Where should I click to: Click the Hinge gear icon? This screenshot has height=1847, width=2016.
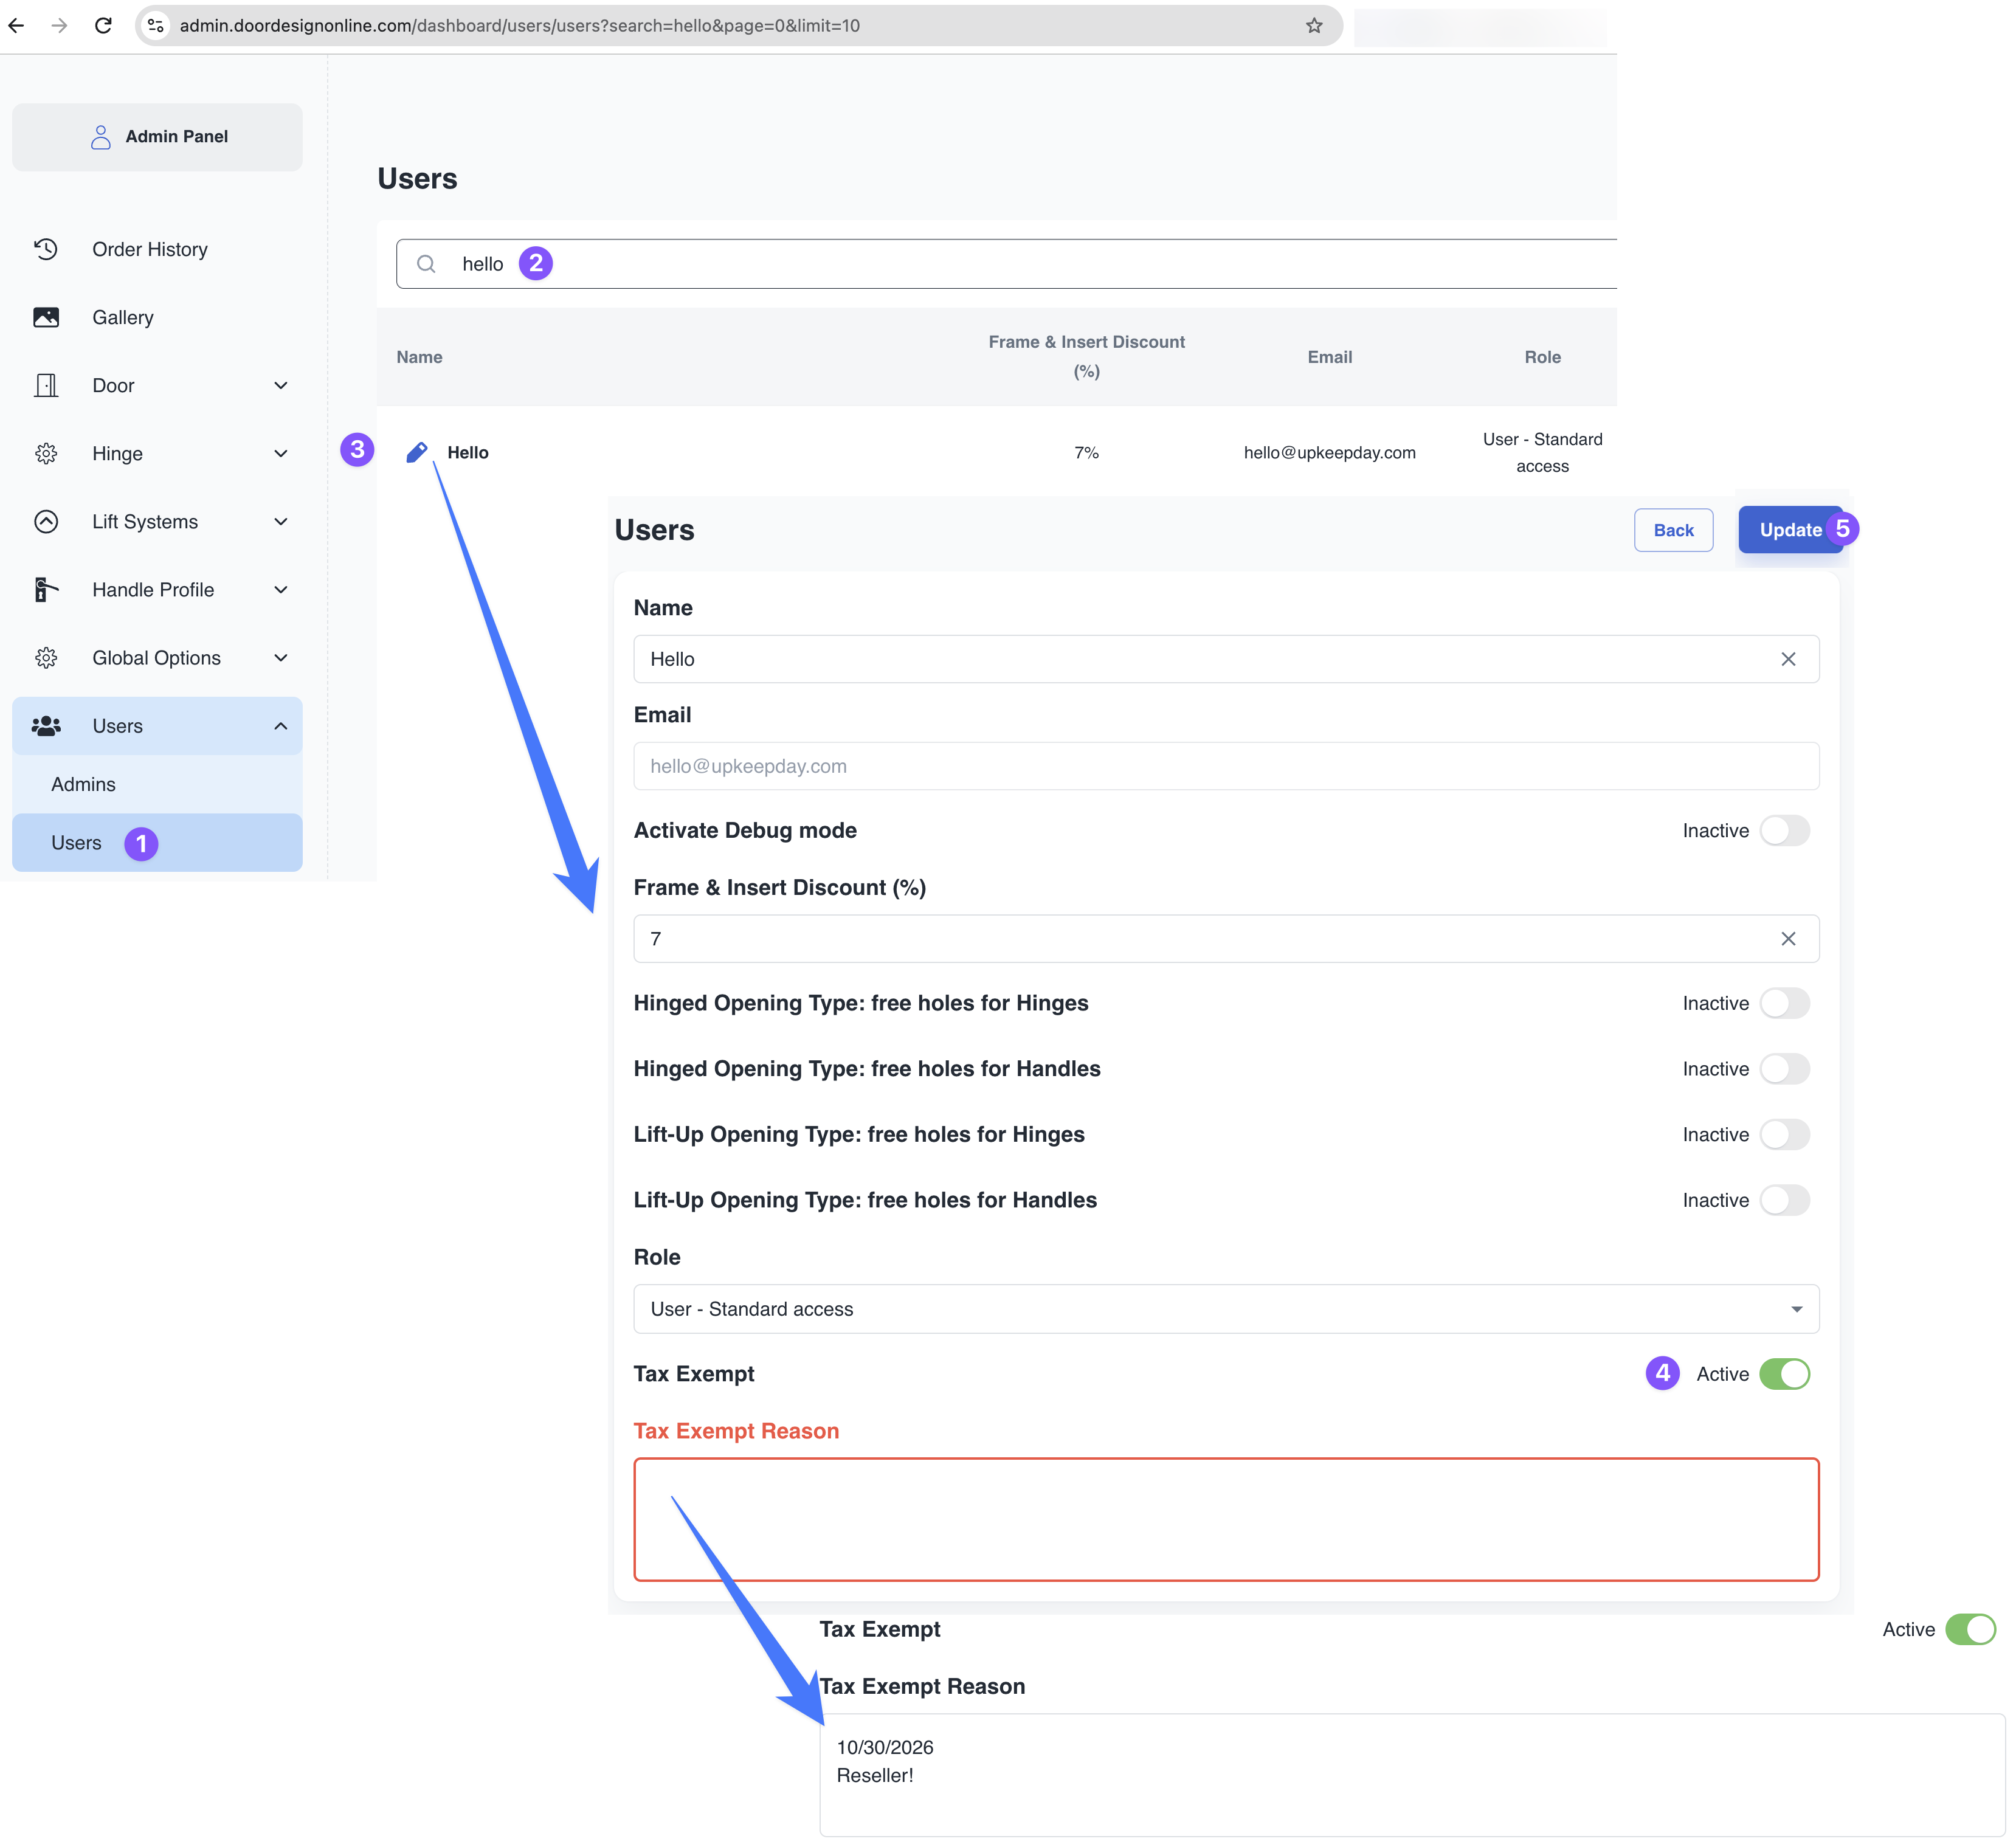point(46,453)
